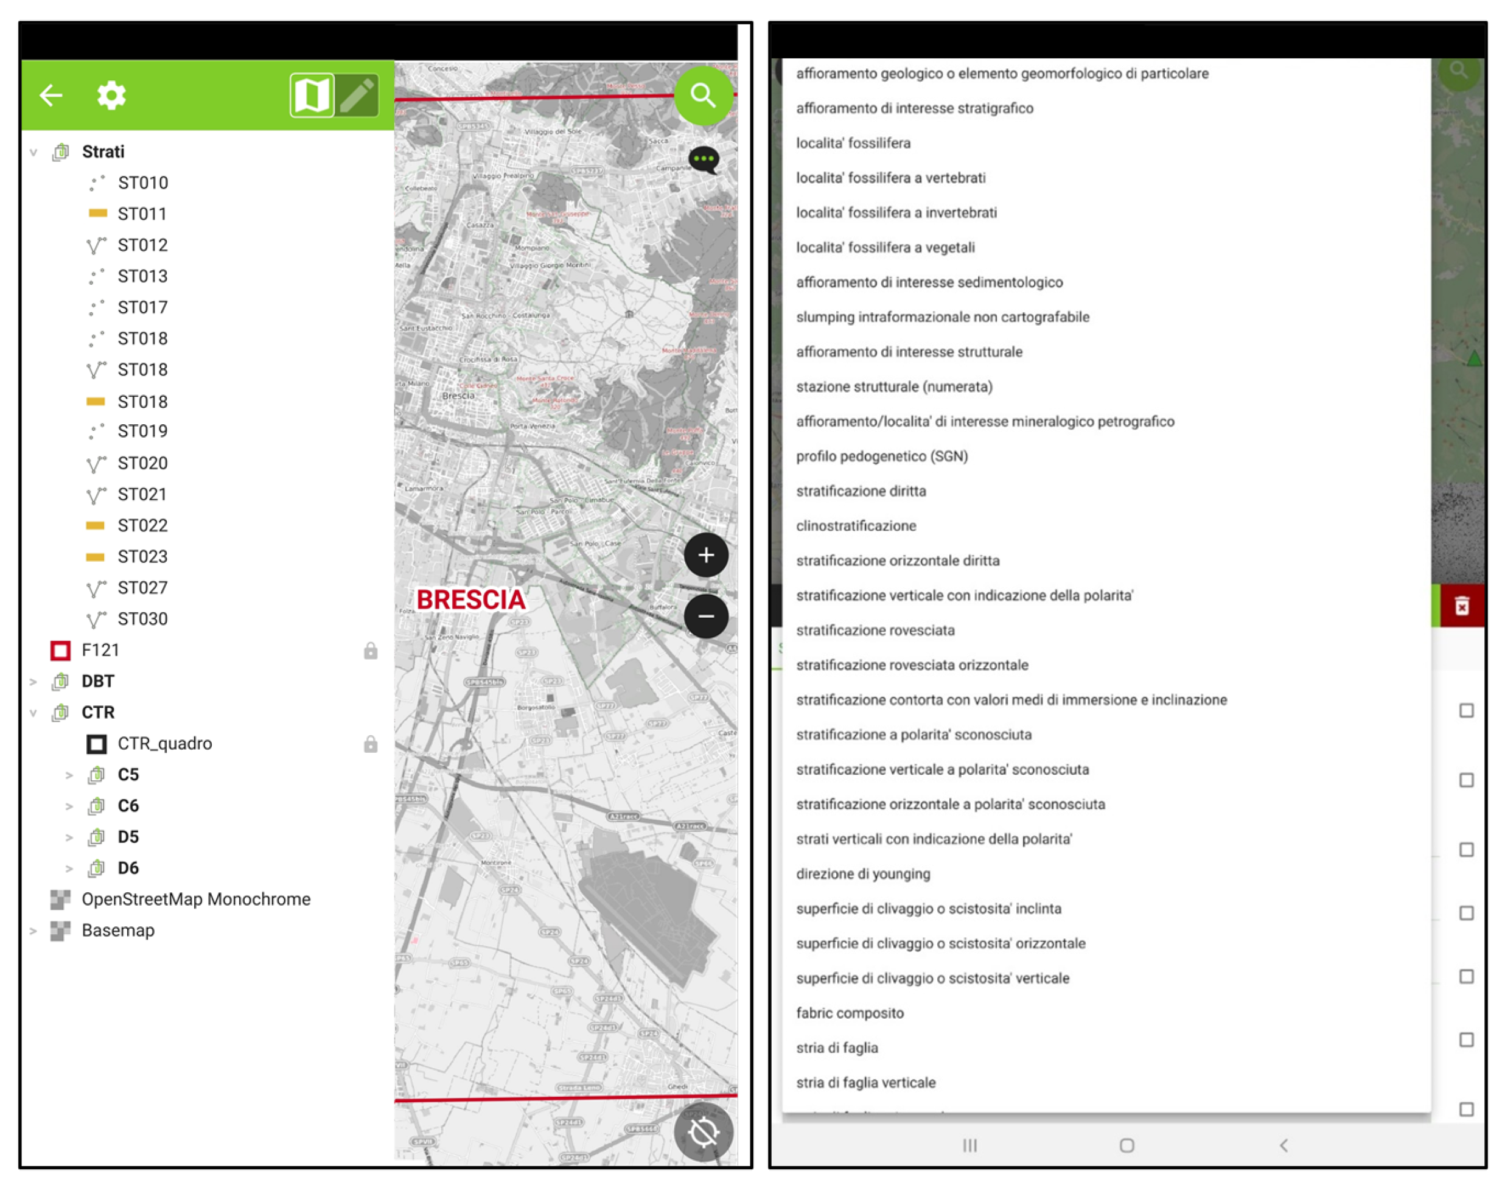
Task: Tick the topmost checkbox right of list
Action: (x=1466, y=710)
